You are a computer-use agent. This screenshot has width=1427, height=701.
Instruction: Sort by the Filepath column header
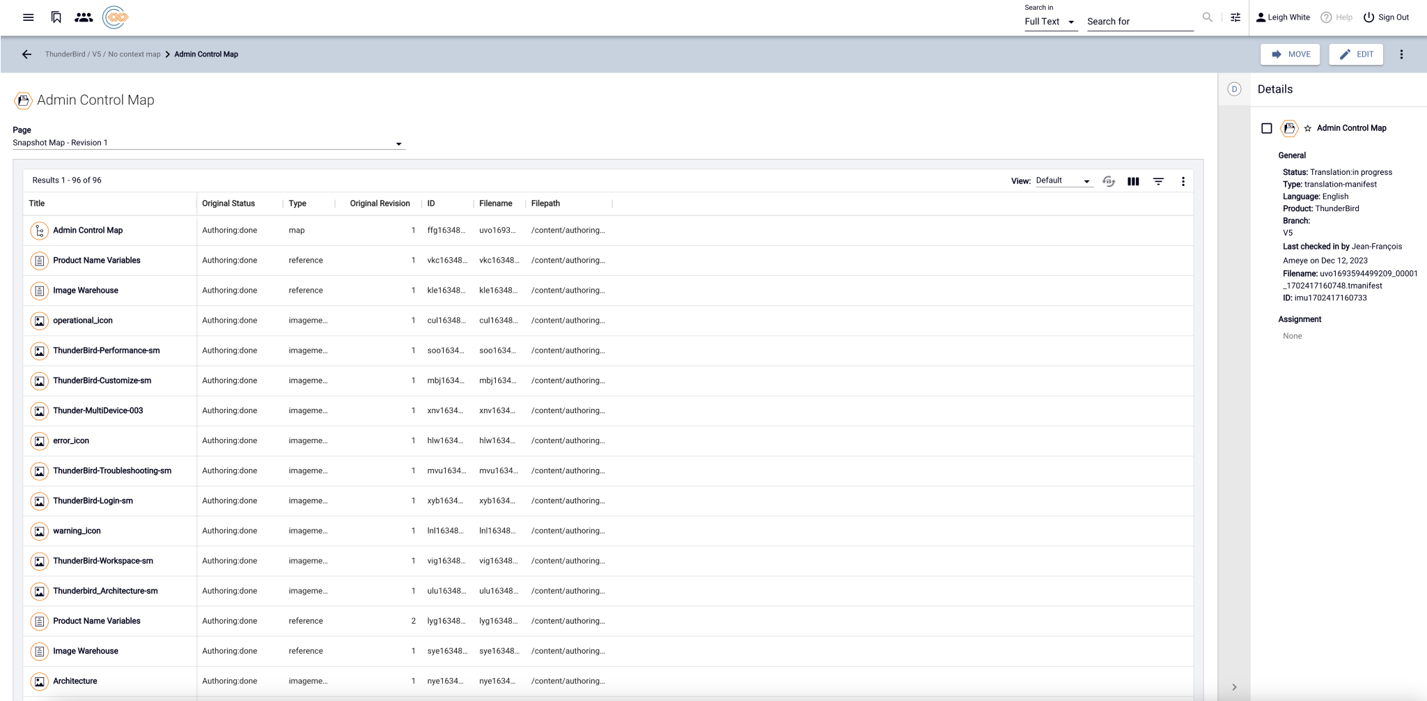coord(545,203)
